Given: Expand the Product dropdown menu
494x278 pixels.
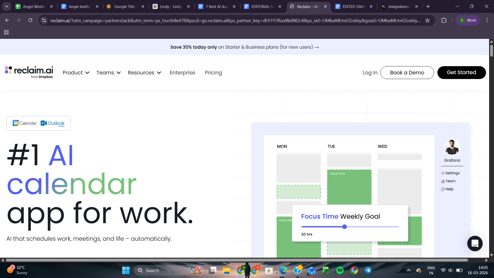Looking at the screenshot, I should tap(76, 73).
